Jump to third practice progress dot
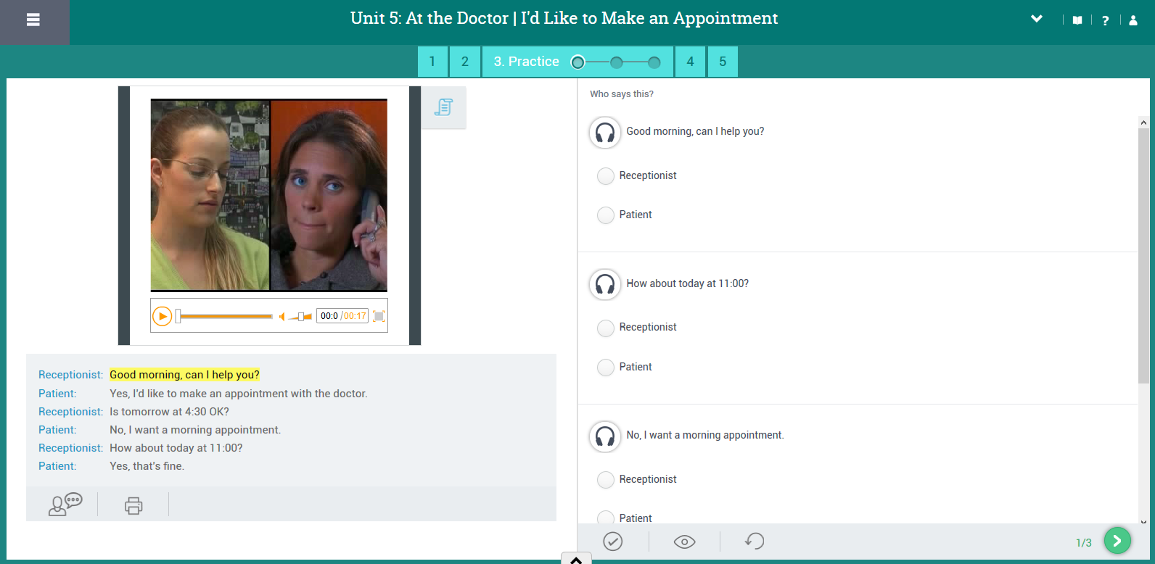The width and height of the screenshot is (1155, 564). (x=654, y=62)
